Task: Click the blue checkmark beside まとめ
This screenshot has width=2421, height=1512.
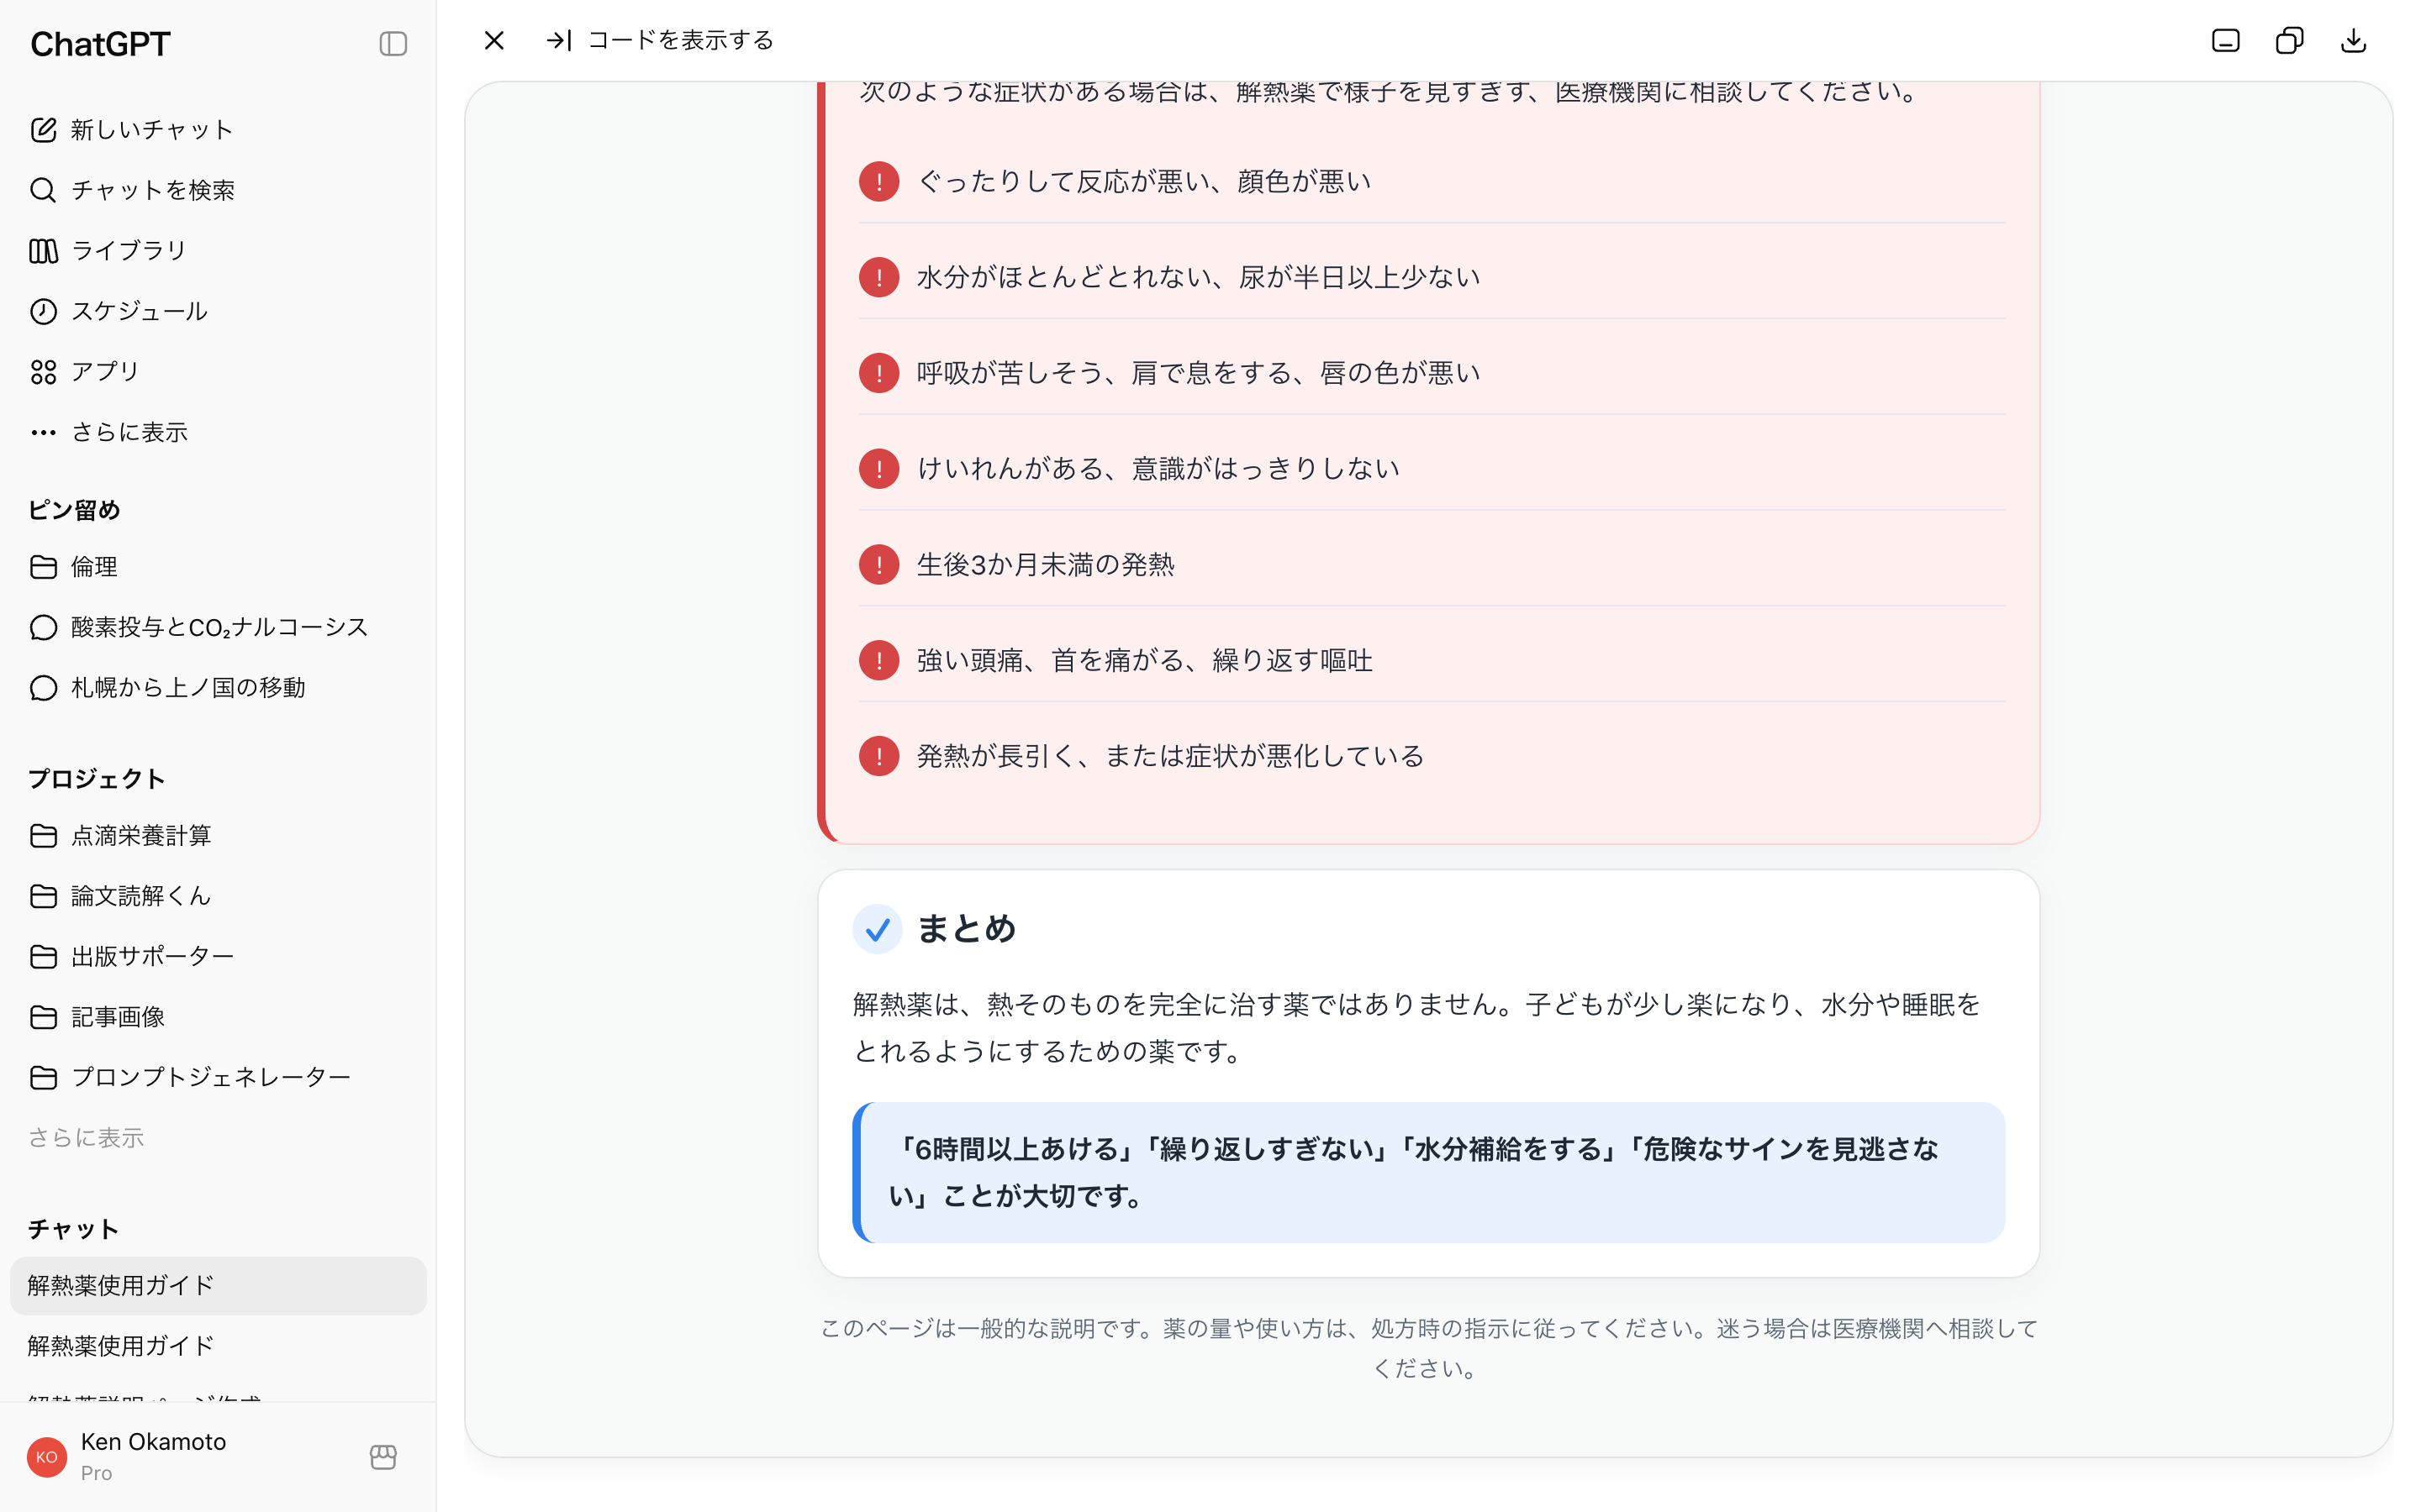Action: click(x=878, y=929)
